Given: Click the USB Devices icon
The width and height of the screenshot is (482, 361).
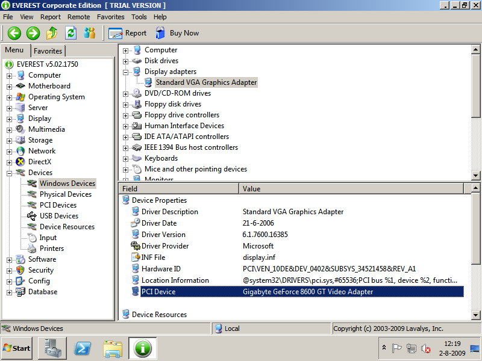Looking at the screenshot, I should pos(32,216).
